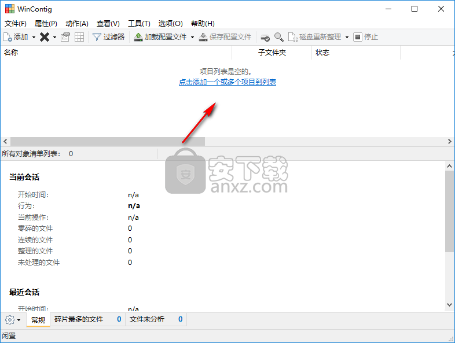Click the grid table toolbar icon
This screenshot has width=455, height=343.
[x=79, y=37]
